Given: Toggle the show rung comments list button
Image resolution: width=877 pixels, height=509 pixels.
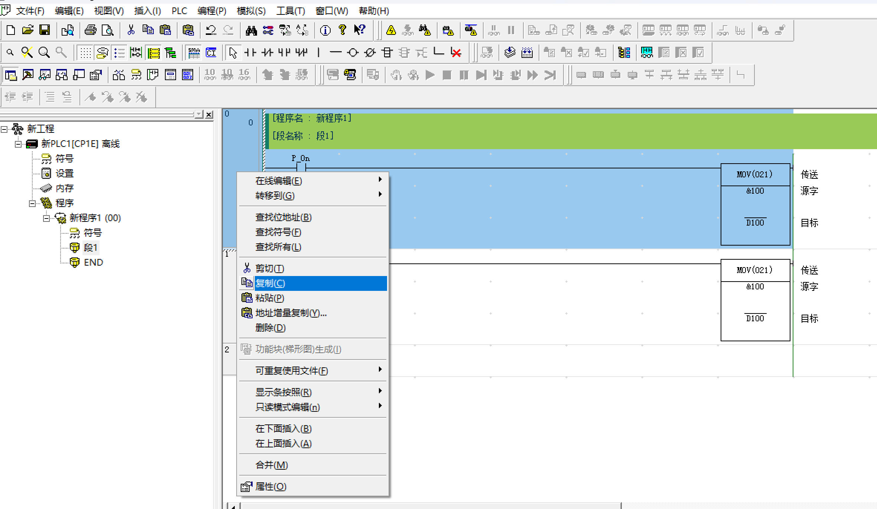Looking at the screenshot, I should coord(120,53).
